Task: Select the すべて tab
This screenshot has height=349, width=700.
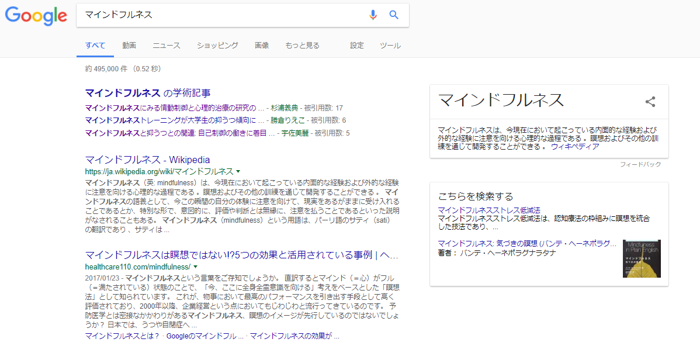Action: click(x=95, y=45)
